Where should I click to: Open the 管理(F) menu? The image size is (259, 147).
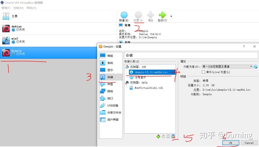click(x=6, y=8)
